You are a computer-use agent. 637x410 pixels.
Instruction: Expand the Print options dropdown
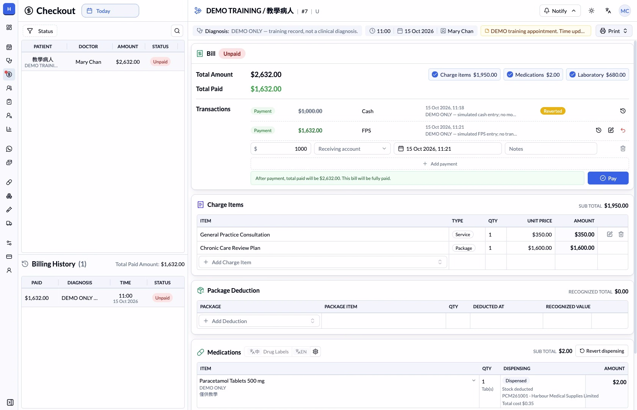coord(614,31)
